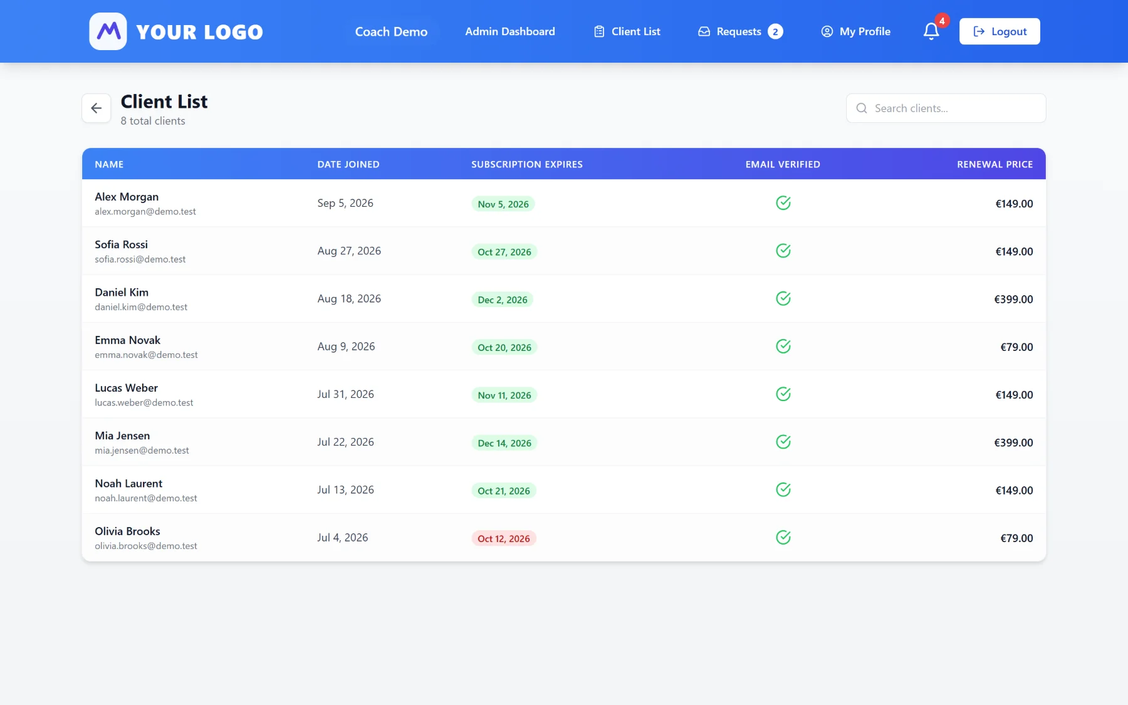
Task: Click the Dec 2, 2026 expiry badge
Action: click(x=503, y=300)
